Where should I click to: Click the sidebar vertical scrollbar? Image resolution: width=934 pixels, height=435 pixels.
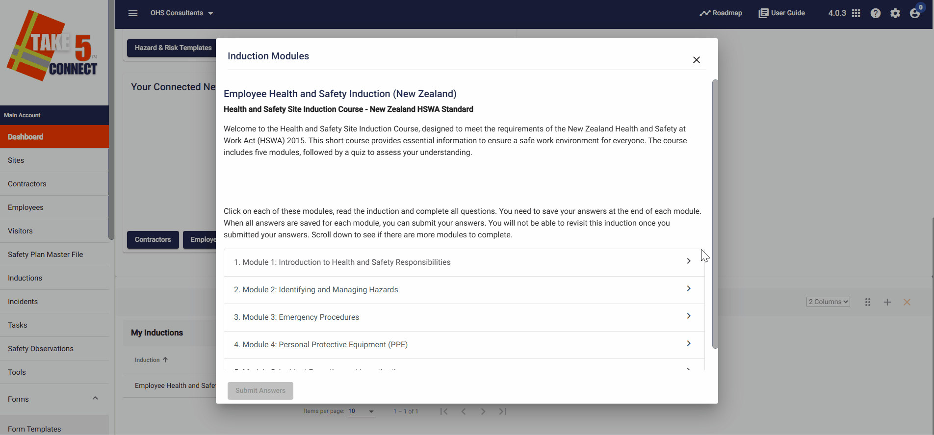pyautogui.click(x=111, y=120)
